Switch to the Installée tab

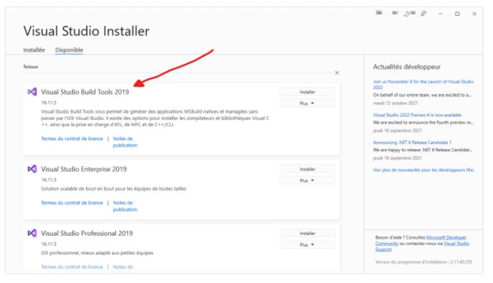click(34, 50)
